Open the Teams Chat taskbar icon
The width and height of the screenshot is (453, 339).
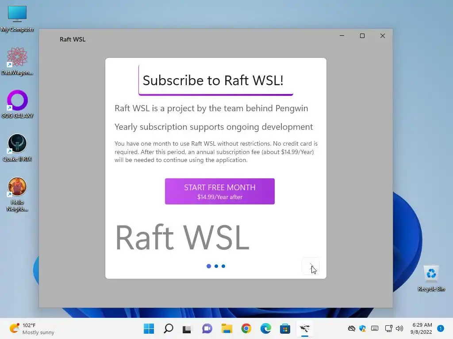pos(207,328)
